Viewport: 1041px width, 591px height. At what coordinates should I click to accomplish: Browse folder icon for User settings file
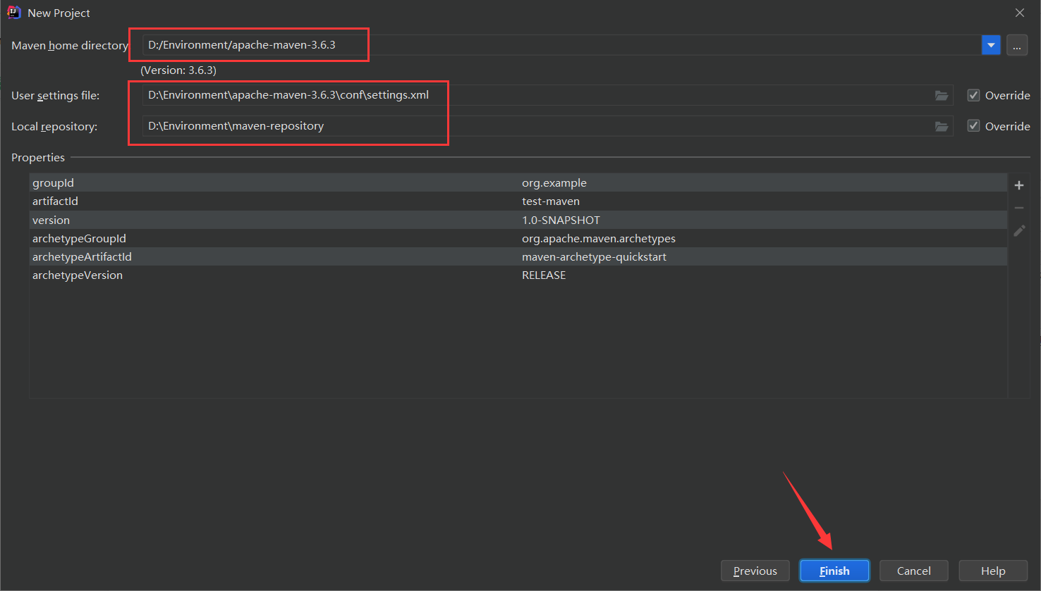(942, 95)
